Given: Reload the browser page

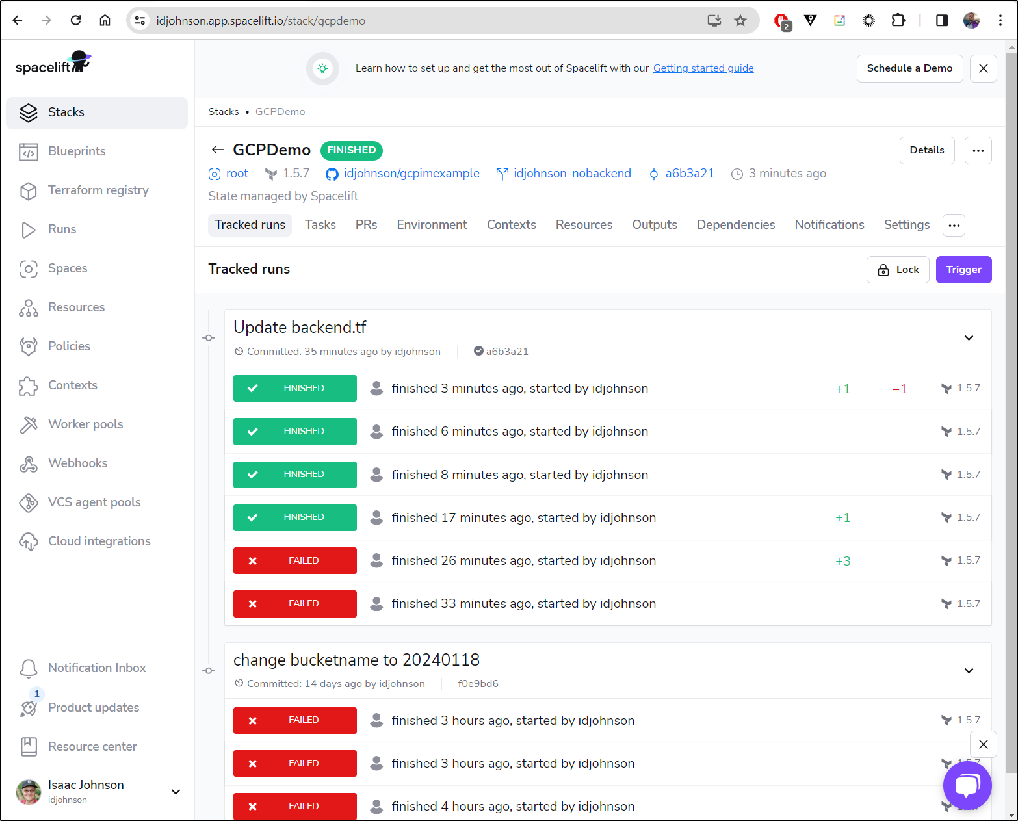Looking at the screenshot, I should pos(76,20).
